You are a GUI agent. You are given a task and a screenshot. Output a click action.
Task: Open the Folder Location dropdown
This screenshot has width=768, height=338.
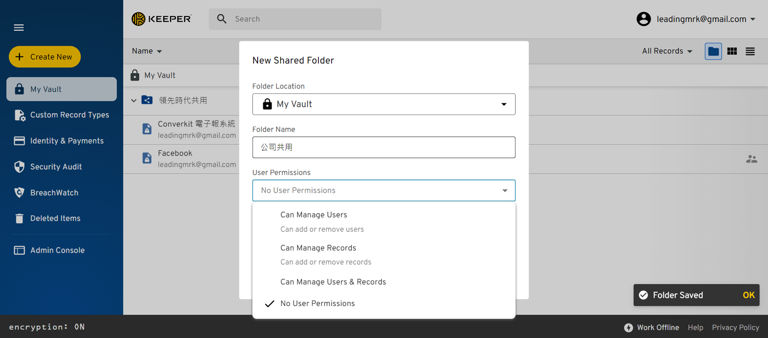(384, 104)
